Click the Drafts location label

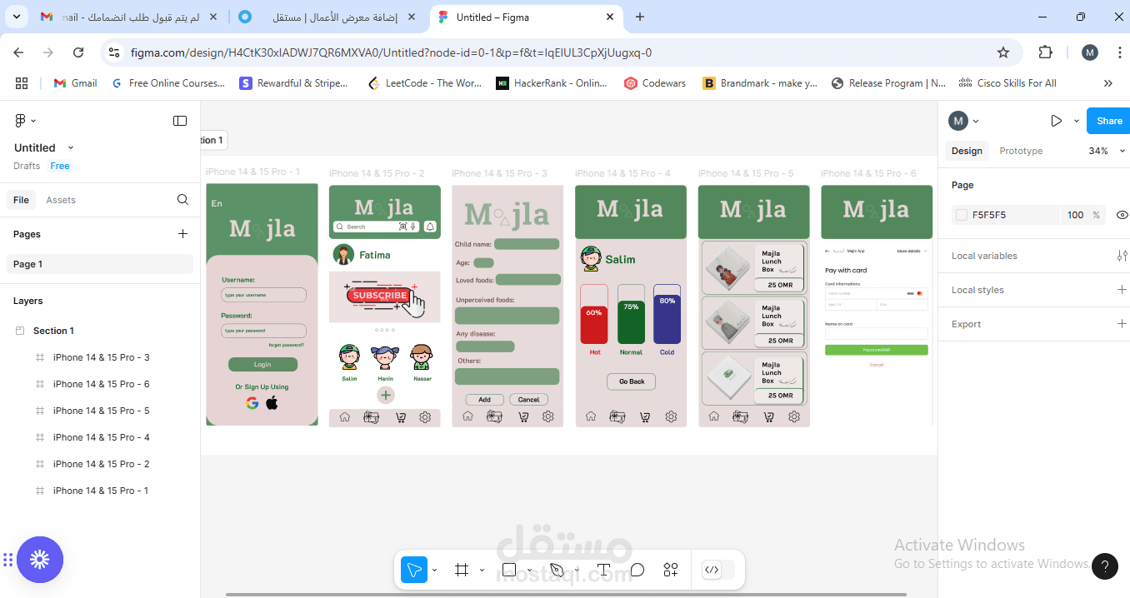tap(27, 166)
